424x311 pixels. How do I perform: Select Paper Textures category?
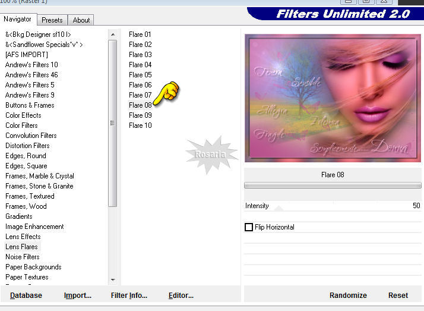coord(27,277)
